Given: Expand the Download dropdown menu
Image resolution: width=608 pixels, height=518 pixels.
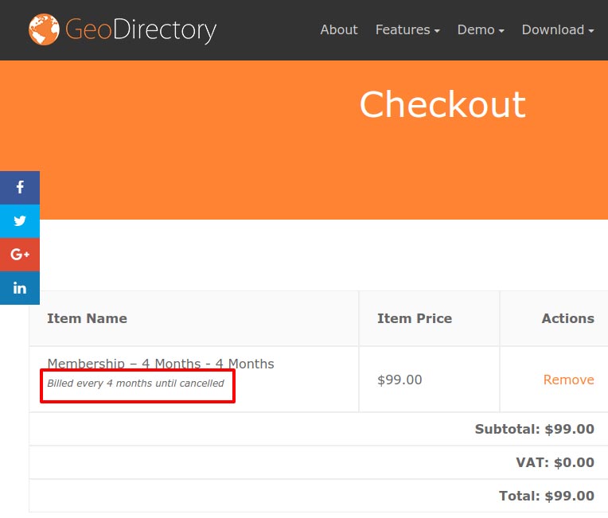Looking at the screenshot, I should (558, 30).
